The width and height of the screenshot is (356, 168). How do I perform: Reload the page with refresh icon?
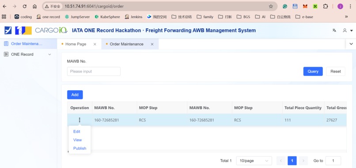tap(25, 6)
